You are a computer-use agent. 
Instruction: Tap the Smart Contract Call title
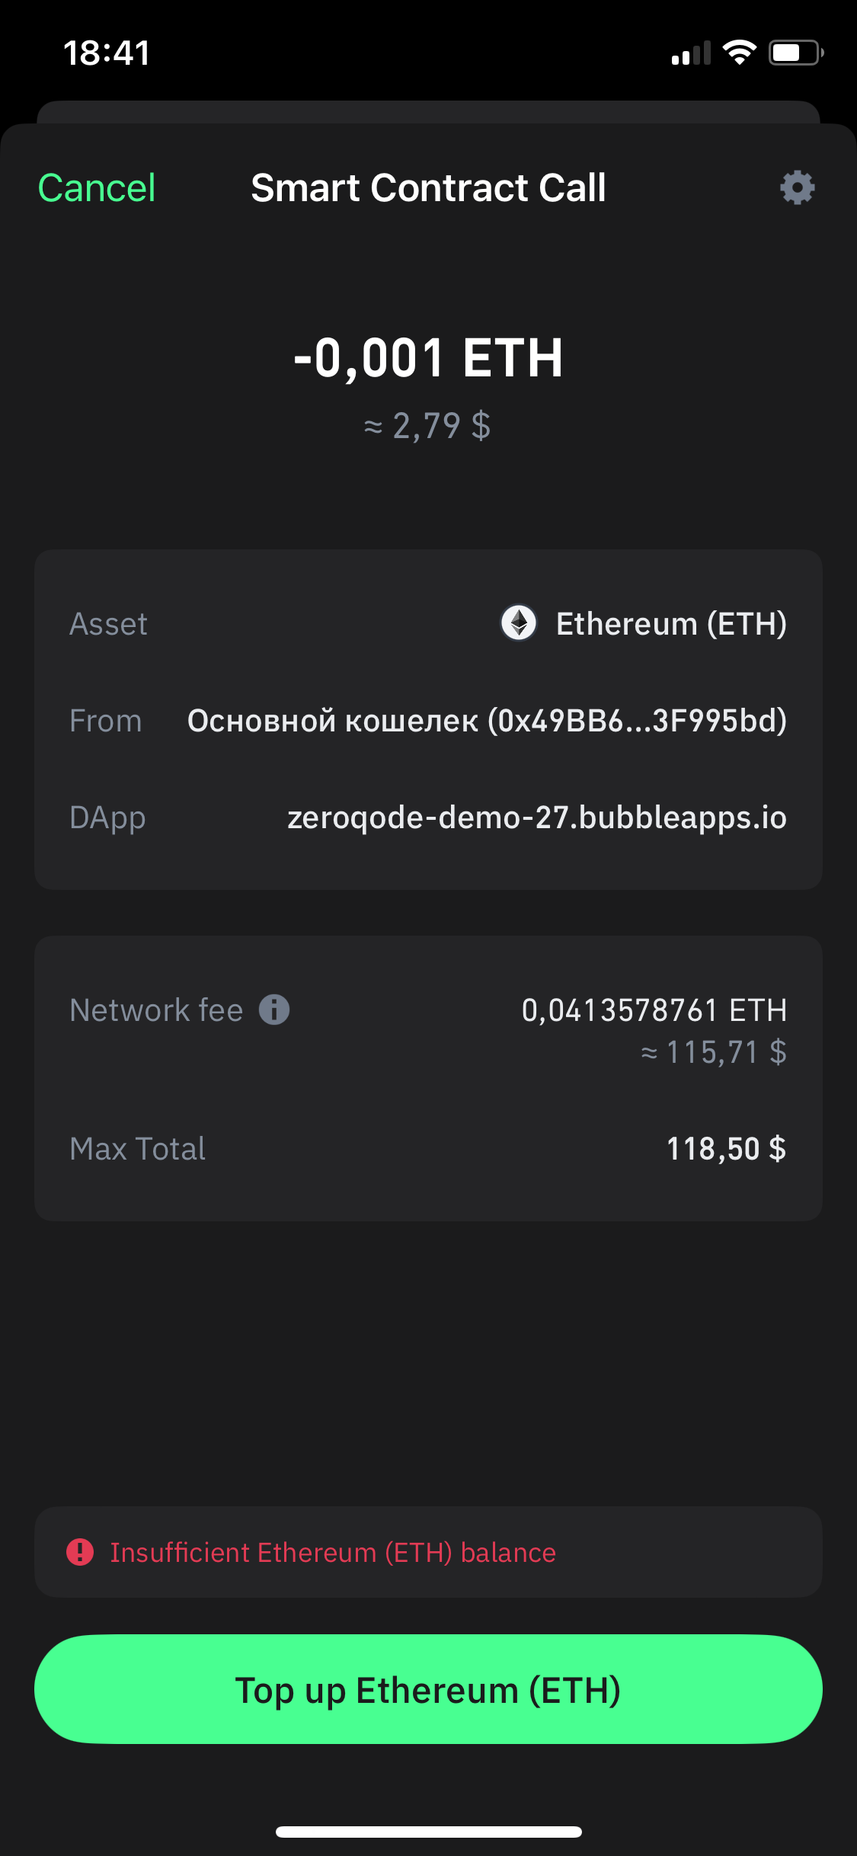point(428,187)
